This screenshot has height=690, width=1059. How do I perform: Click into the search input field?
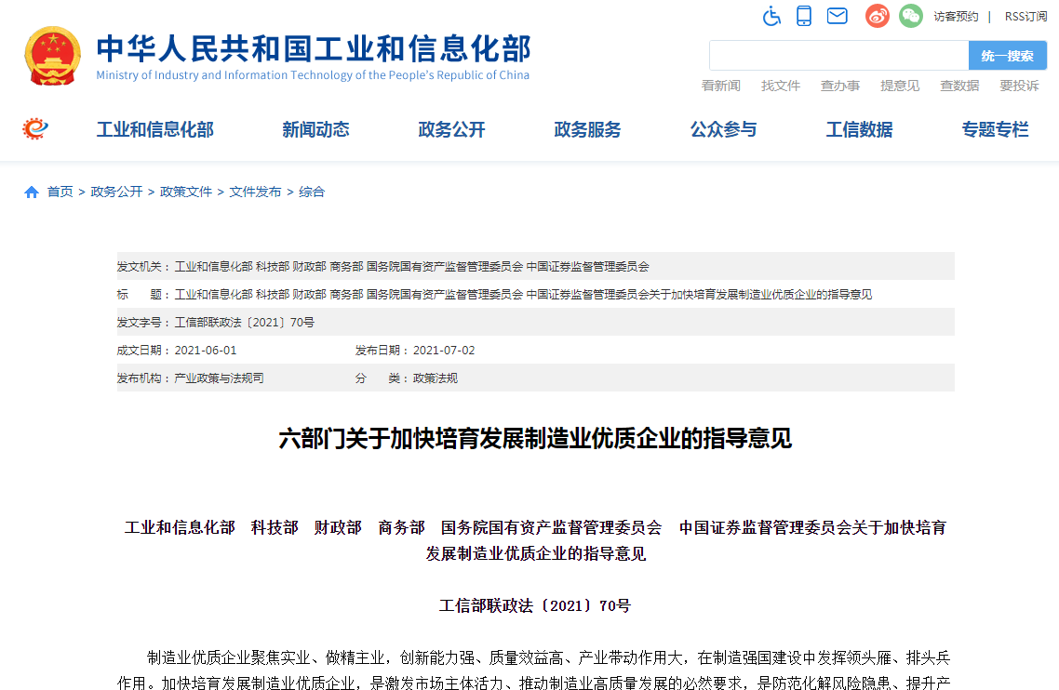point(838,56)
